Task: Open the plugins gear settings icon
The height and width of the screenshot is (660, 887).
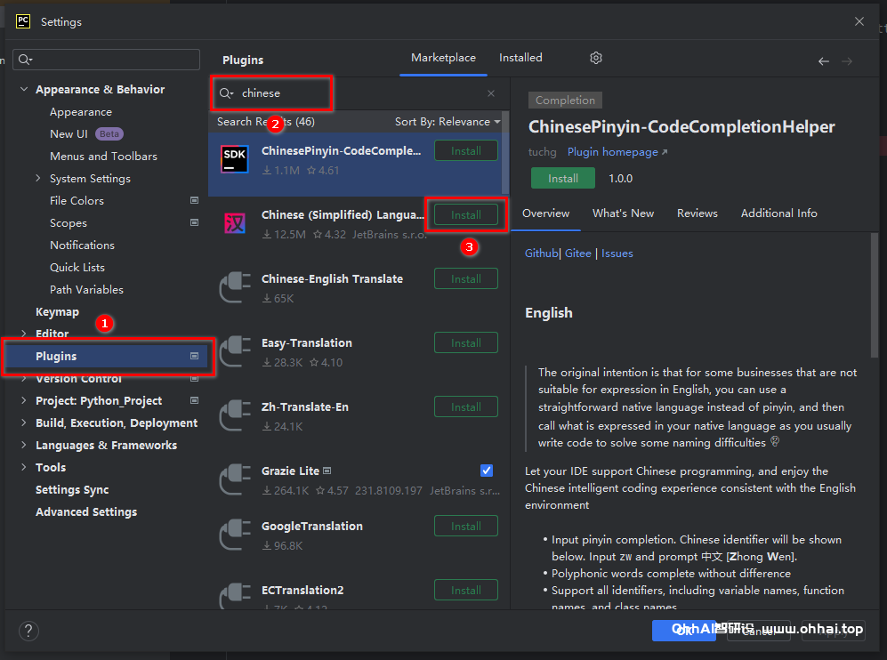Action: pyautogui.click(x=596, y=58)
